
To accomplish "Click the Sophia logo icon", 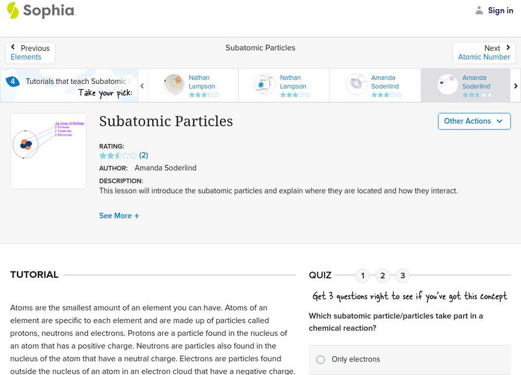I will tap(13, 10).
